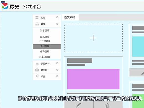Click the 功能 grid icon

tap(37, 17)
